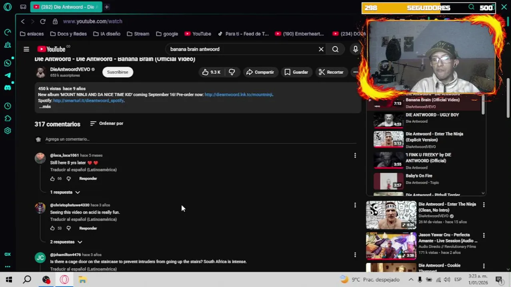This screenshot has width=511, height=287.
Task: Open the YouTube hamburger guide menu
Action: [26, 49]
